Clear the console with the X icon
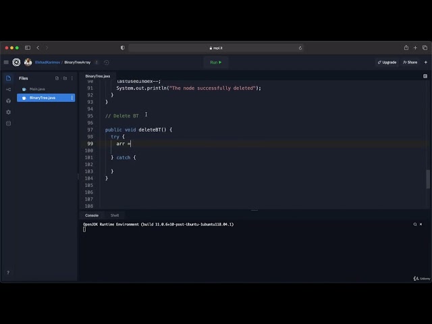The height and width of the screenshot is (324, 432). click(x=421, y=224)
